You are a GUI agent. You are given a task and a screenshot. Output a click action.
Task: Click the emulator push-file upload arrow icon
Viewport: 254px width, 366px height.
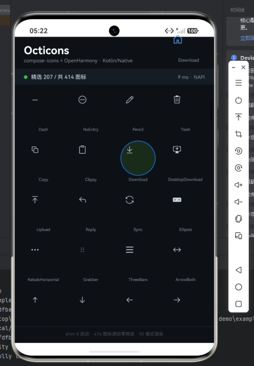coord(238,117)
